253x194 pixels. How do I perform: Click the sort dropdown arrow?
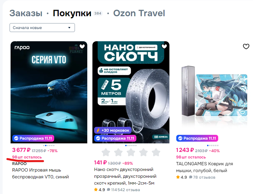[x=69, y=28]
